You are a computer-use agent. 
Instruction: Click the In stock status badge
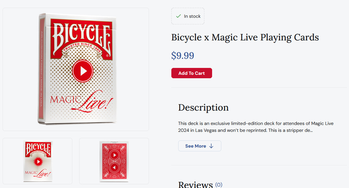(188, 16)
